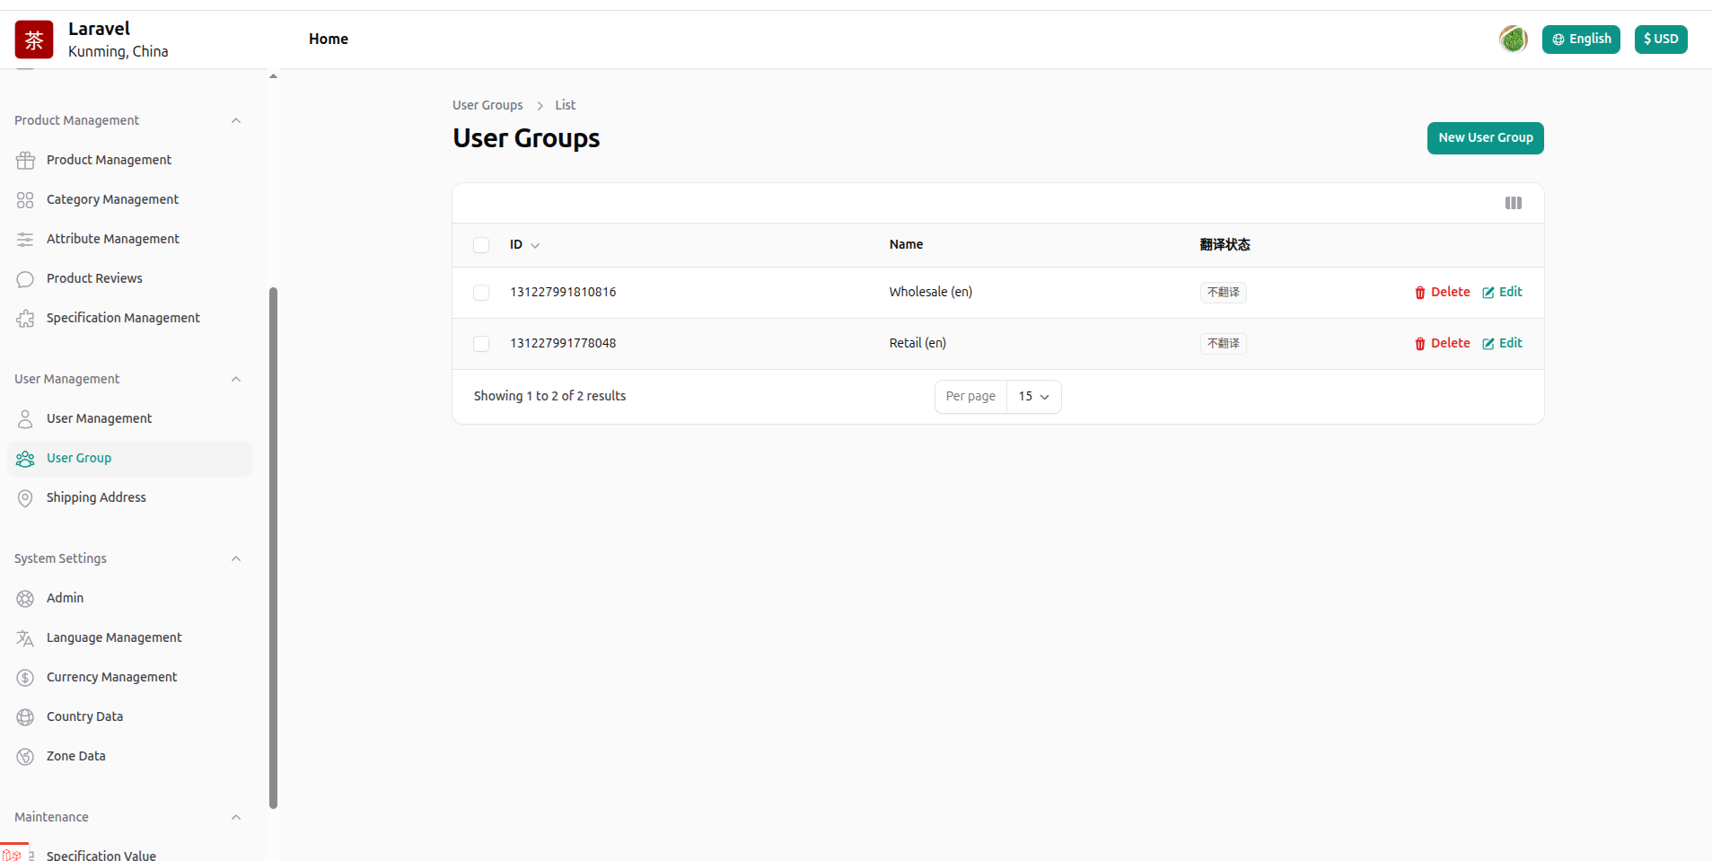
Task: Open the Per page dropdown
Action: coord(1033,397)
